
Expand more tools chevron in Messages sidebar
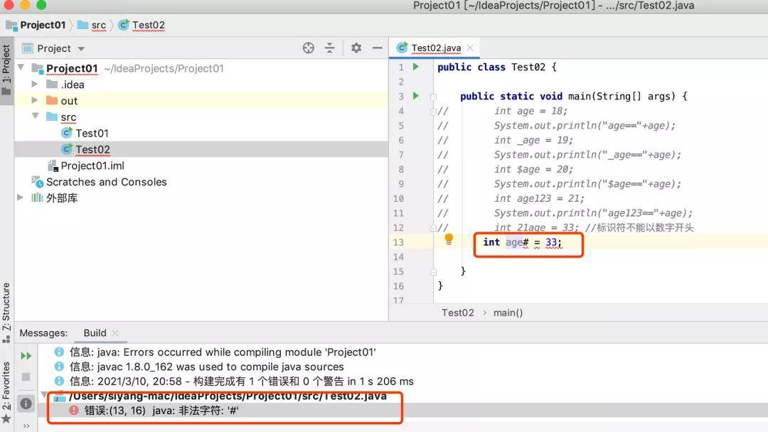(x=26, y=426)
